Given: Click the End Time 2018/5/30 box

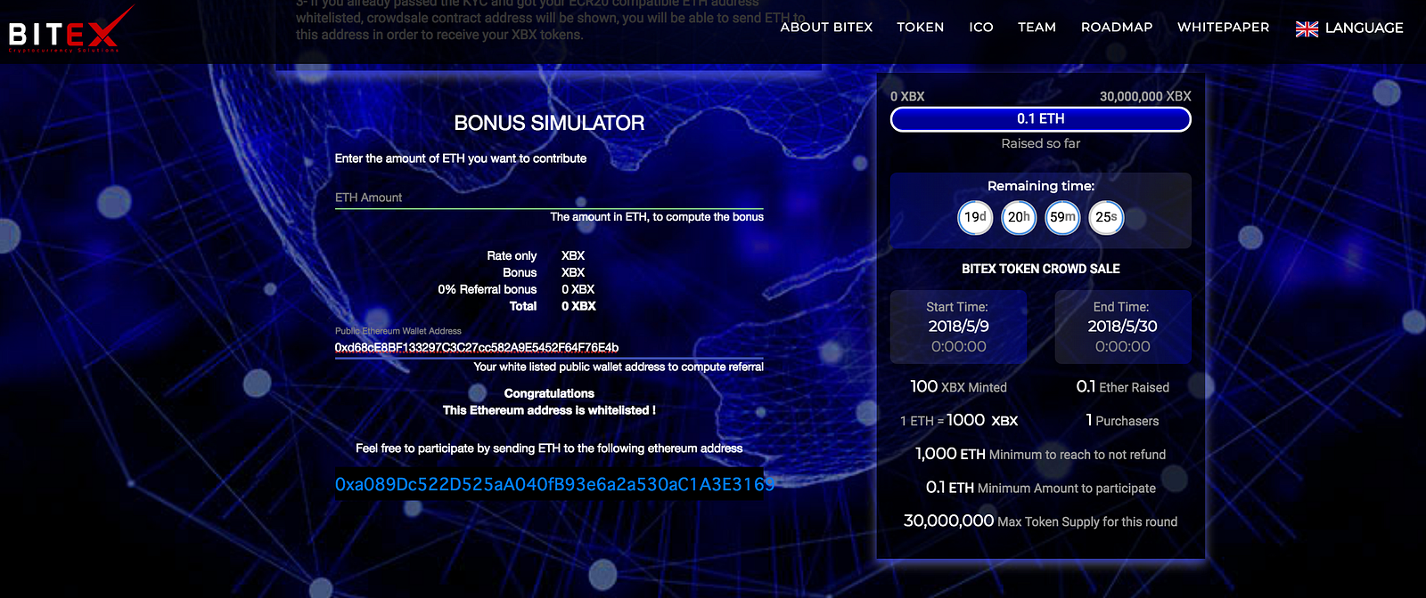Looking at the screenshot, I should (1123, 327).
